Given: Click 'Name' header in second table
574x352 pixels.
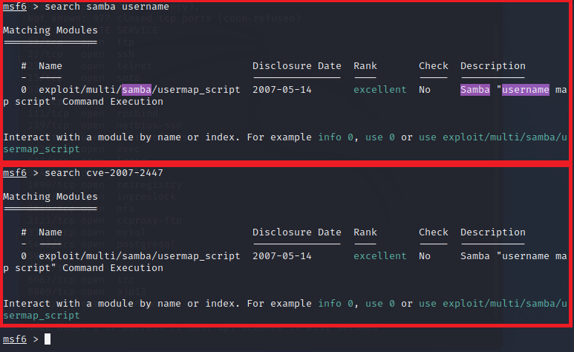Looking at the screenshot, I should point(50,232).
